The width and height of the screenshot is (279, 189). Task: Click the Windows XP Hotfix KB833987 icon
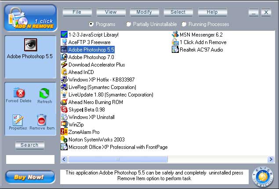[x=64, y=79]
